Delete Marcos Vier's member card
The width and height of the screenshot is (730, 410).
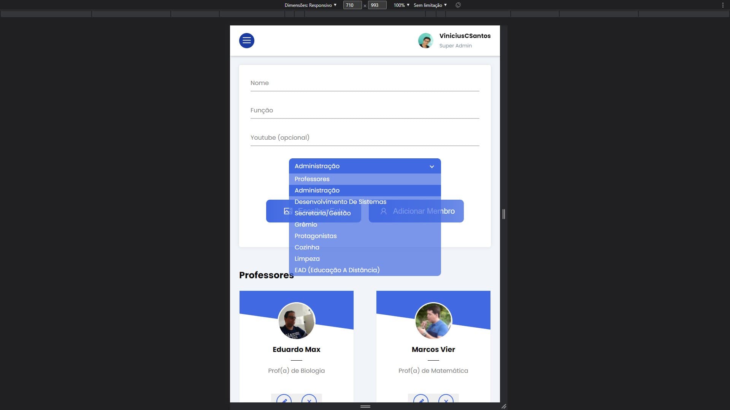point(446,401)
